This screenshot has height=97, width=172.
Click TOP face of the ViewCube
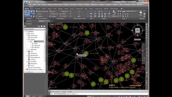[x=137, y=30]
